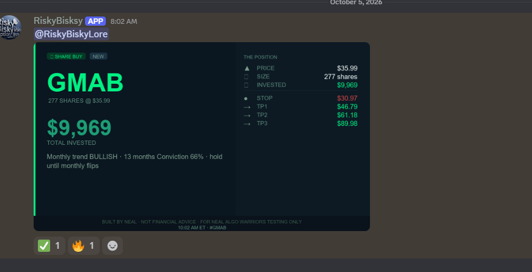Click the large GMAB ticker text
This screenshot has height=272, width=532.
coord(85,83)
